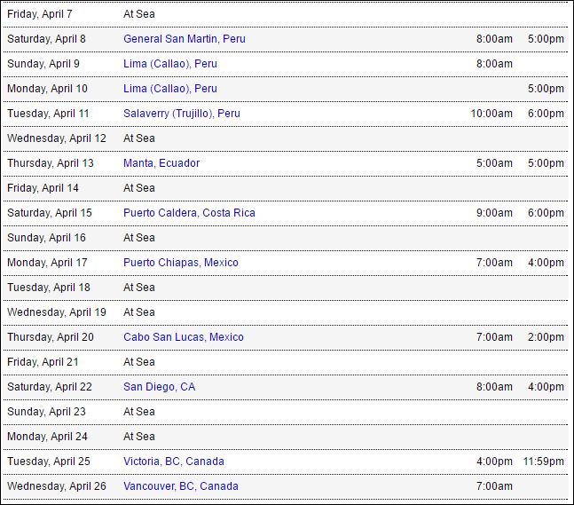
Task: Click the 2:00pm departure time for Cabo San Lucas
Action: pyautogui.click(x=546, y=337)
